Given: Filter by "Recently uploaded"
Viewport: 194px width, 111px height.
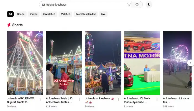Looking at the screenshot, I should click(85, 14).
